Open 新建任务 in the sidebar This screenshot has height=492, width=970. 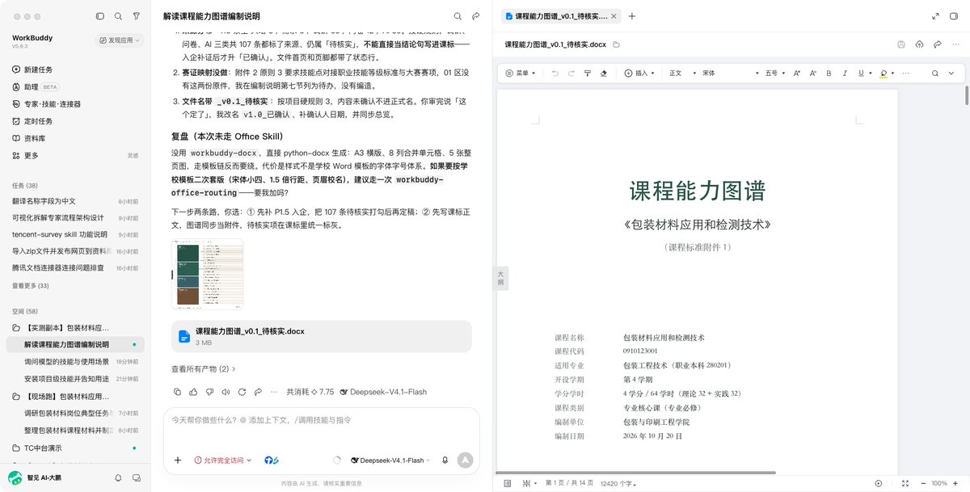click(x=32, y=69)
